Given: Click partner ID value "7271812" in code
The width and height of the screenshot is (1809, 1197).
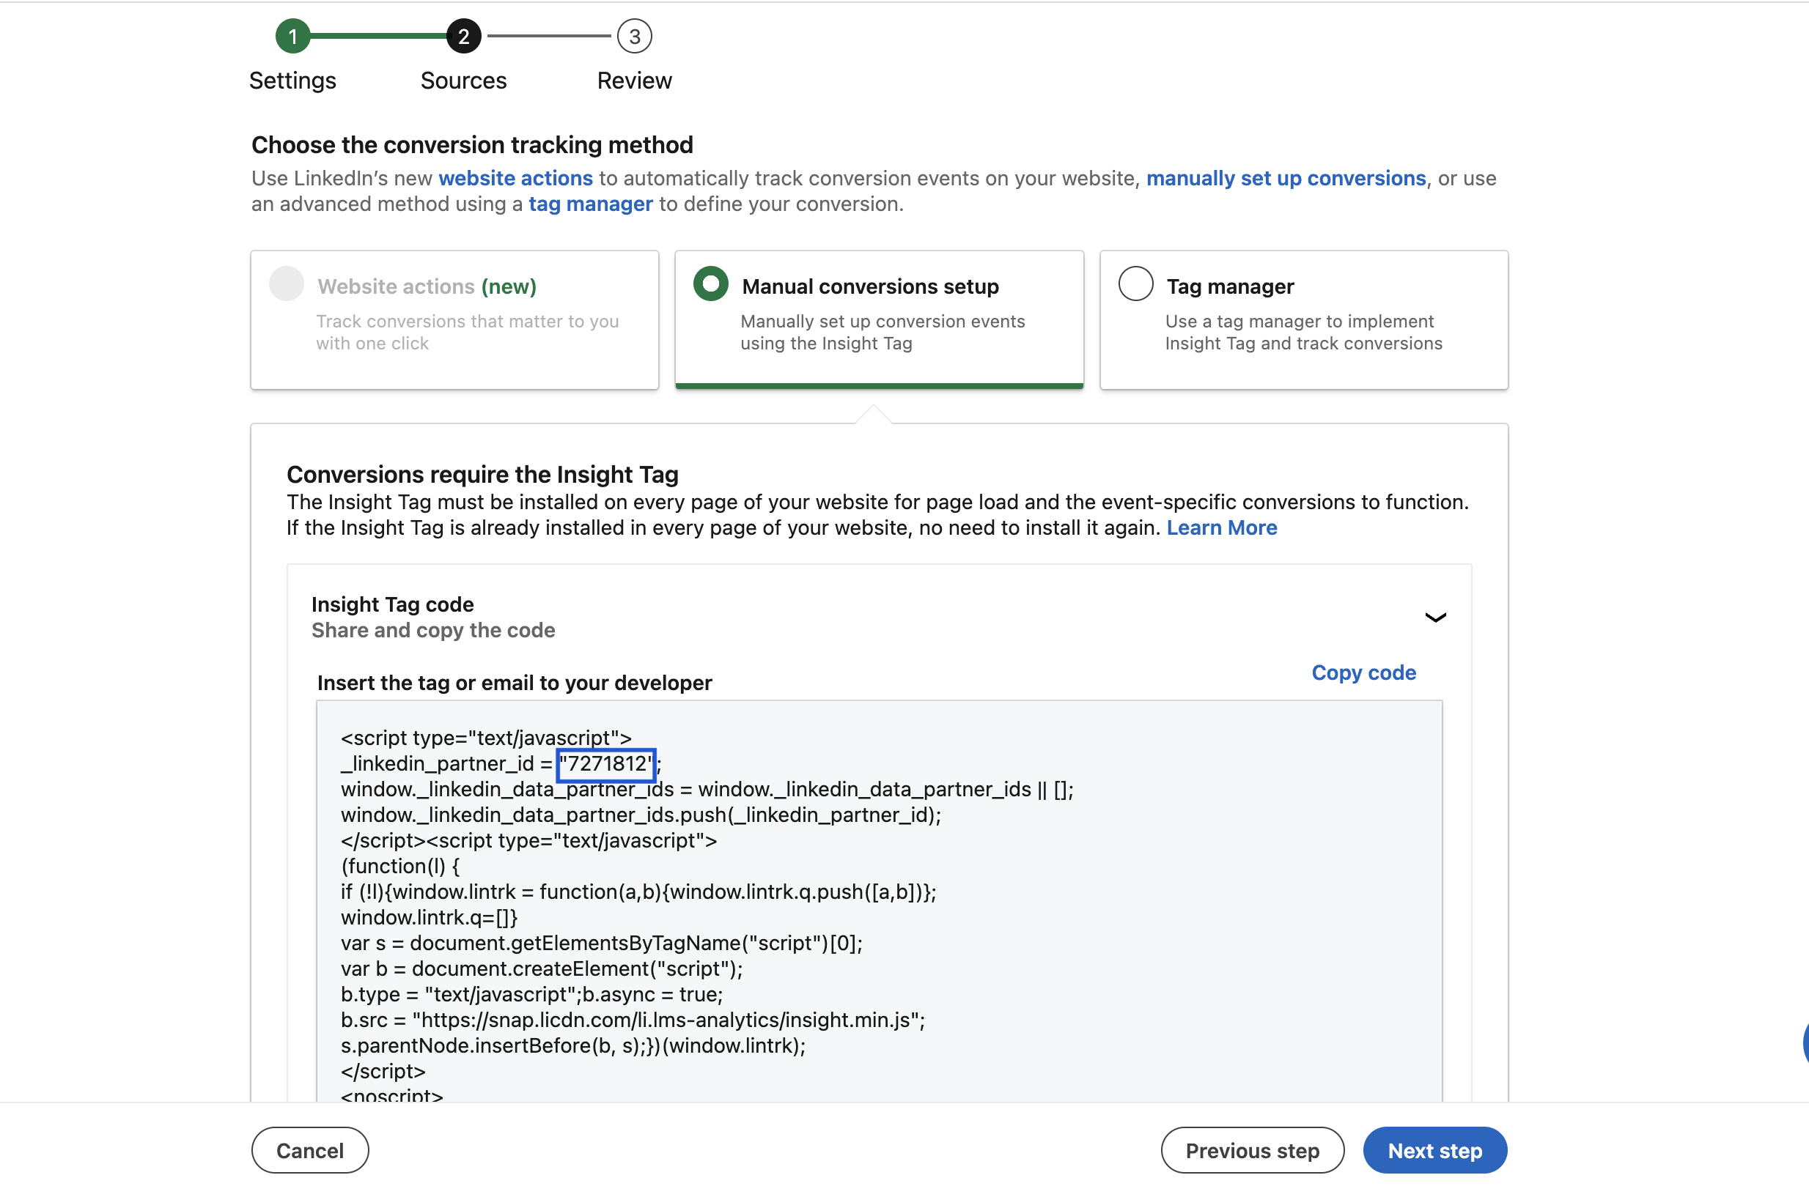Looking at the screenshot, I should 606,764.
